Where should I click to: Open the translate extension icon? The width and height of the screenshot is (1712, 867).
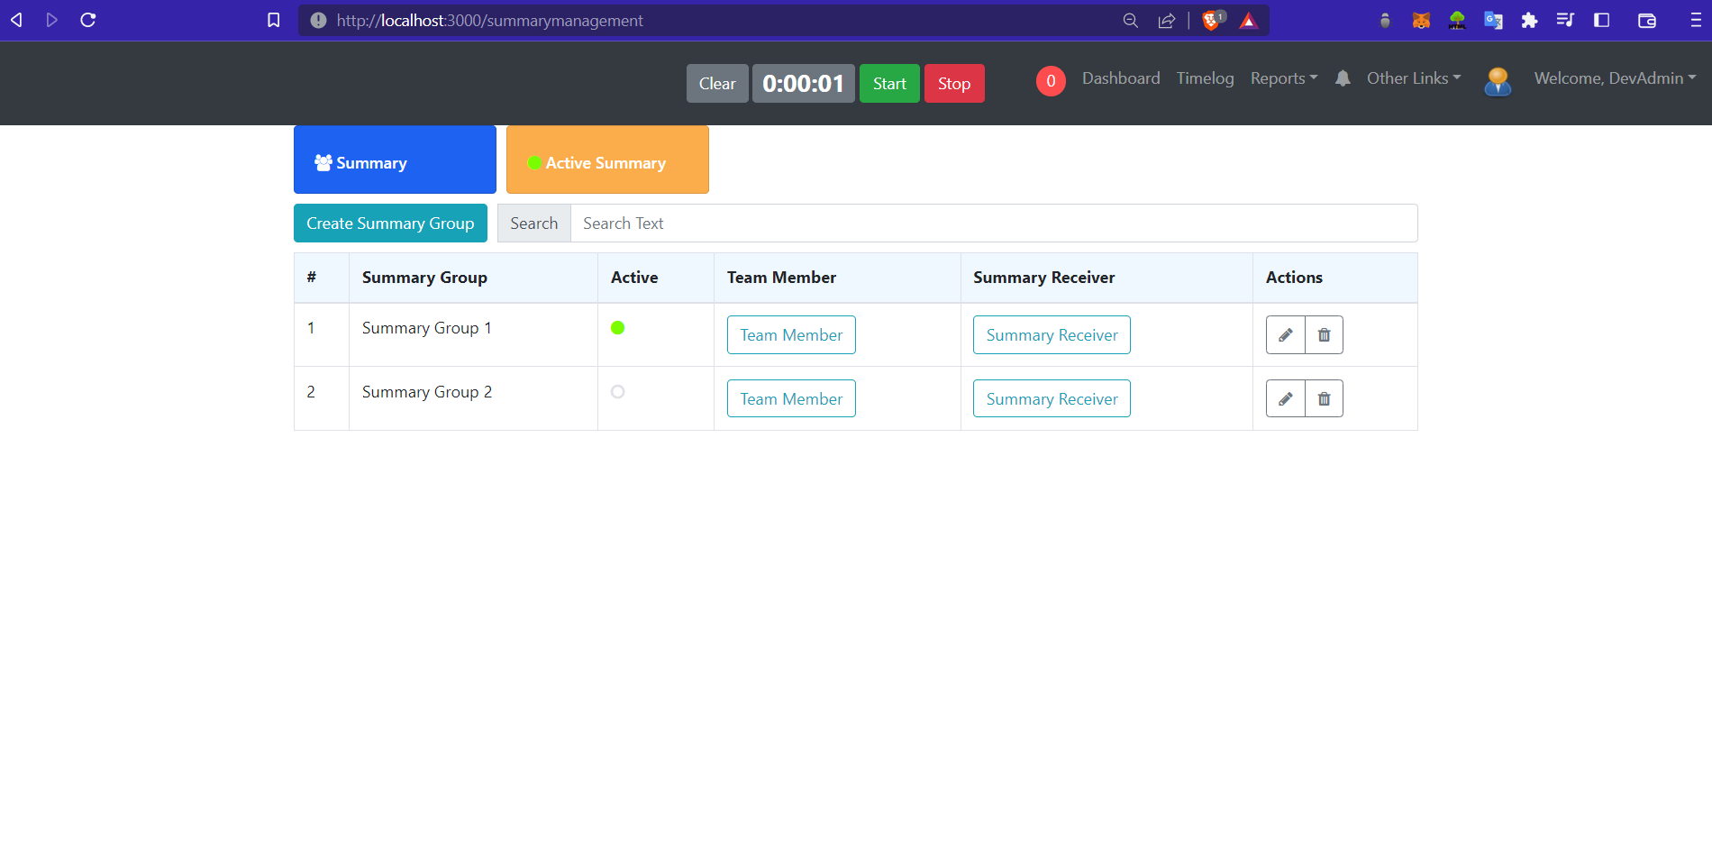coord(1493,20)
